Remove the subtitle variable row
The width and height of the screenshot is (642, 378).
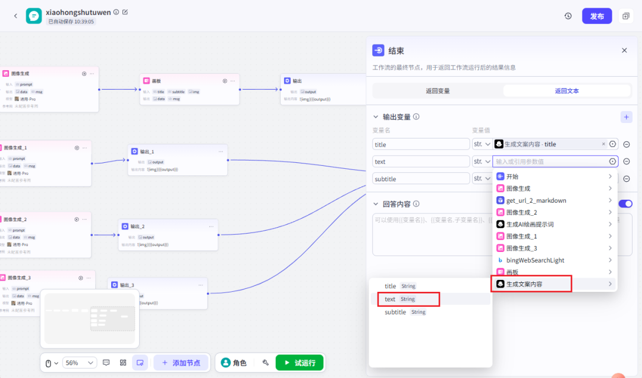coord(627,178)
